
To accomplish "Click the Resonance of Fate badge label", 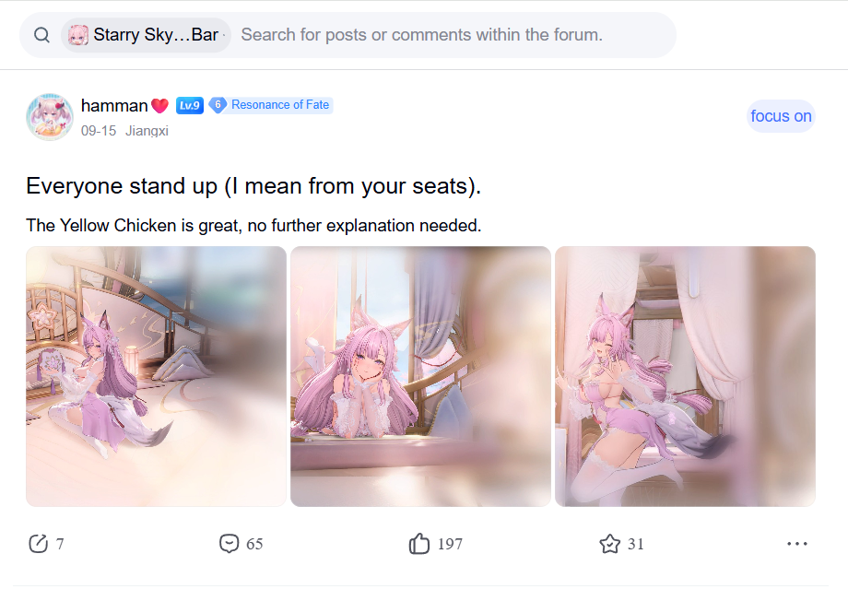I will (280, 105).
